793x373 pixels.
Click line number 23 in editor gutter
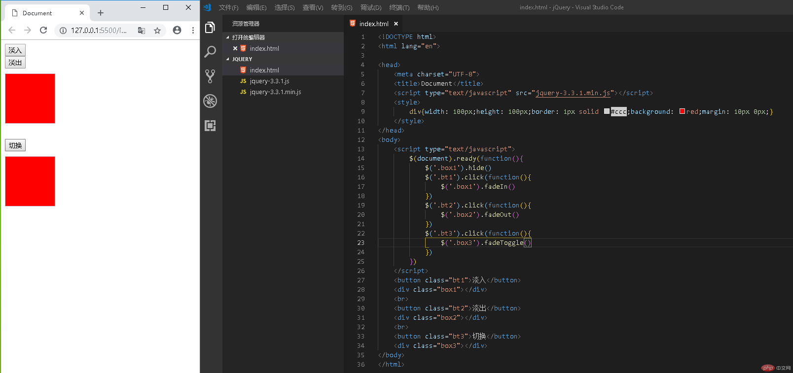(361, 242)
